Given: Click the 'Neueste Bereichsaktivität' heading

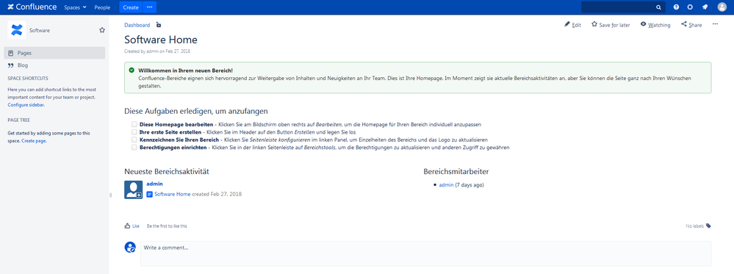Looking at the screenshot, I should pyautogui.click(x=167, y=171).
